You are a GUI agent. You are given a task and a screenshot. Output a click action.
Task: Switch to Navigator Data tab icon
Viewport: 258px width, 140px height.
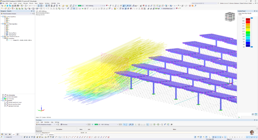(2, 134)
